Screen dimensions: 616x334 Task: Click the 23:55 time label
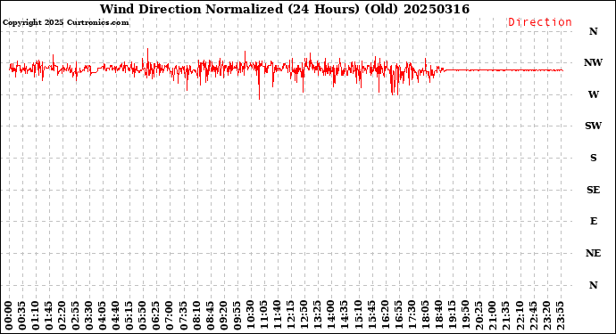(x=560, y=315)
